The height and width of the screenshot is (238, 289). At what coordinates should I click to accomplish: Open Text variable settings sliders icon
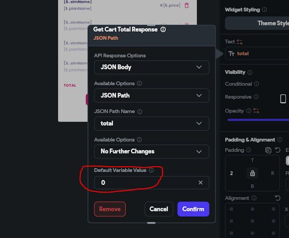click(x=240, y=42)
